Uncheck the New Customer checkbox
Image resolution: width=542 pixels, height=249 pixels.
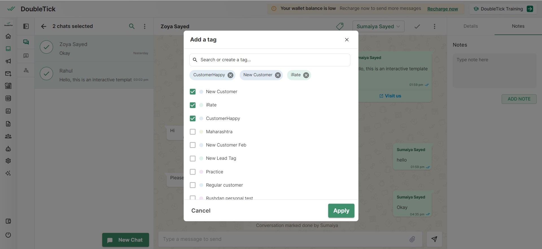pos(193,92)
